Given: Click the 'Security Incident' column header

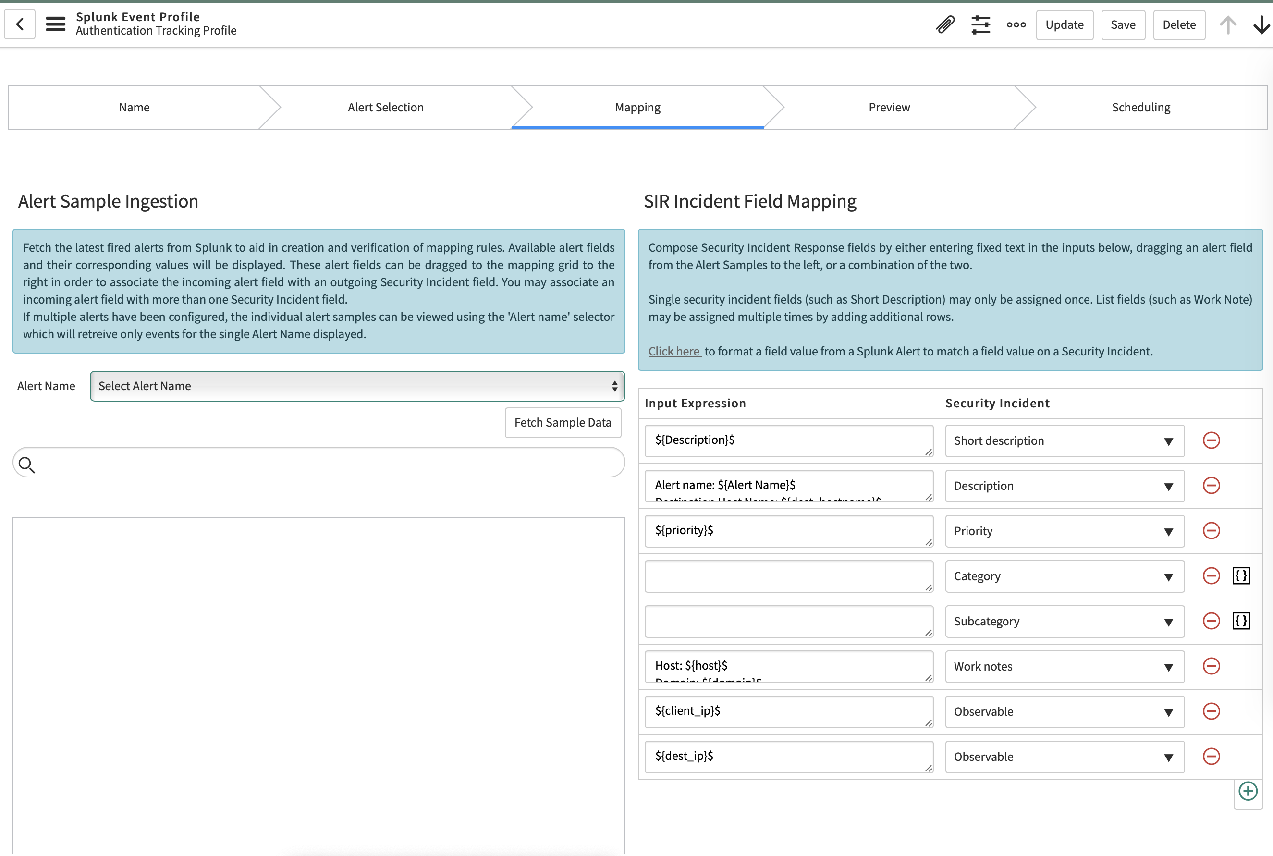Looking at the screenshot, I should tap(997, 404).
